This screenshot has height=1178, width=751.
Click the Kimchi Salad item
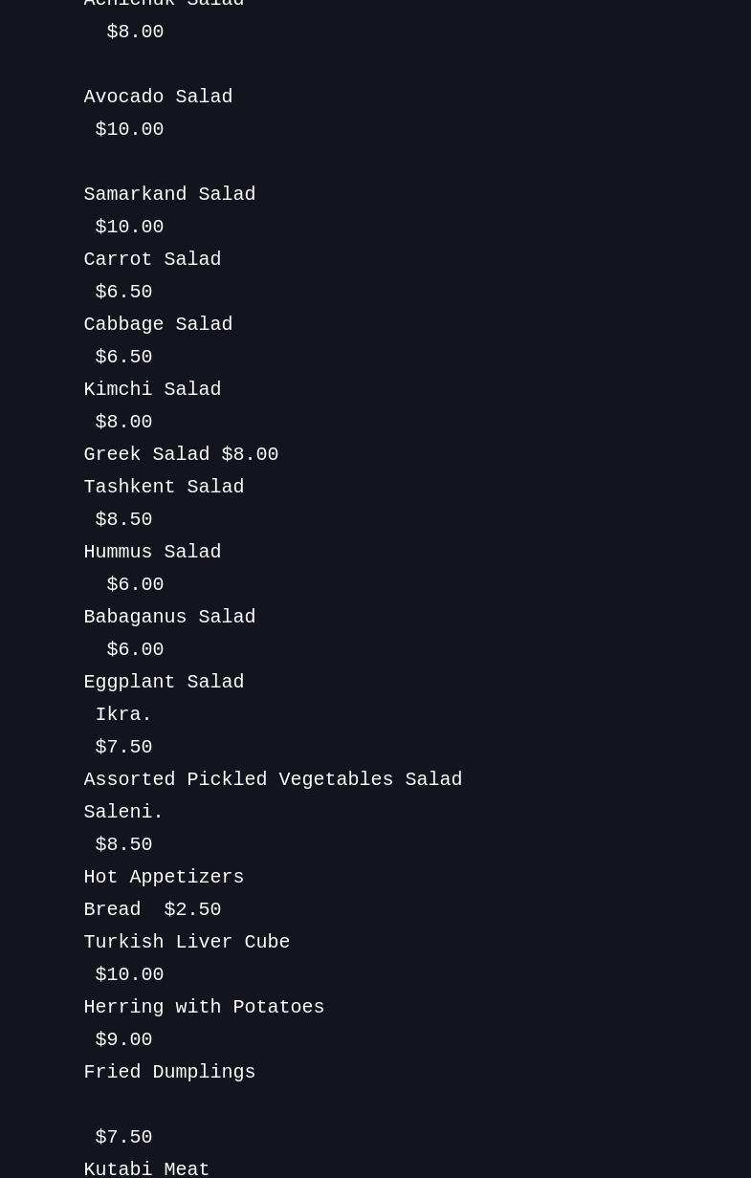pos(152,389)
